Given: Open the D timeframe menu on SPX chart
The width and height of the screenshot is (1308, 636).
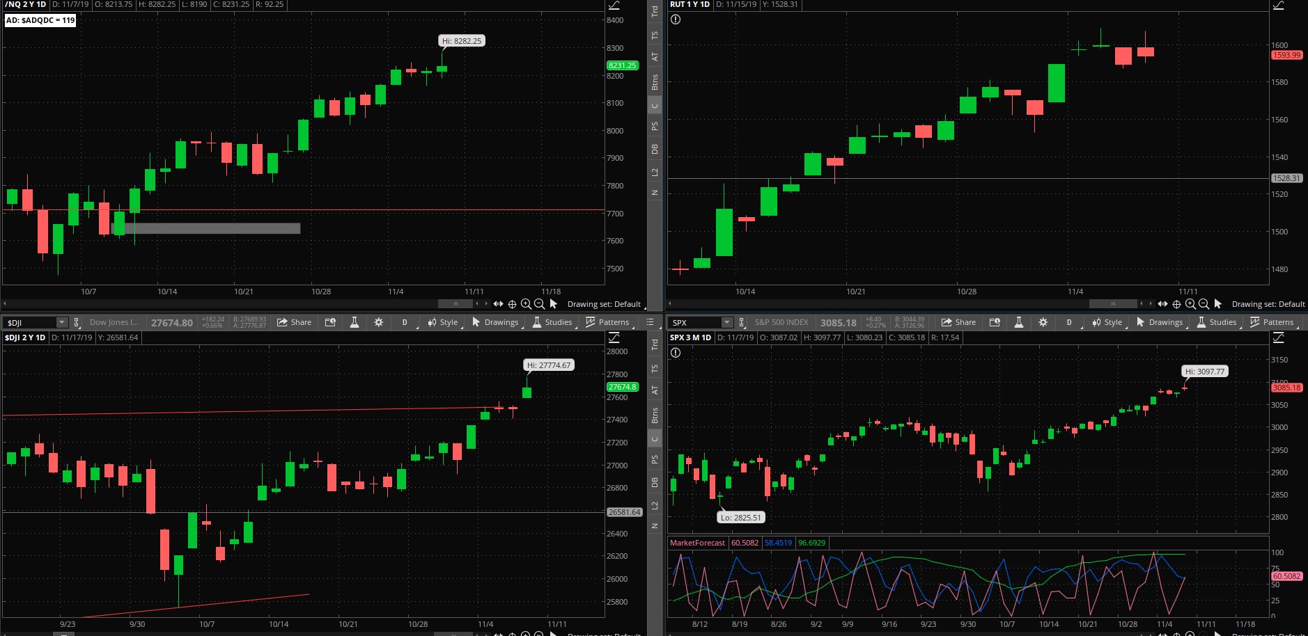Looking at the screenshot, I should (1069, 322).
